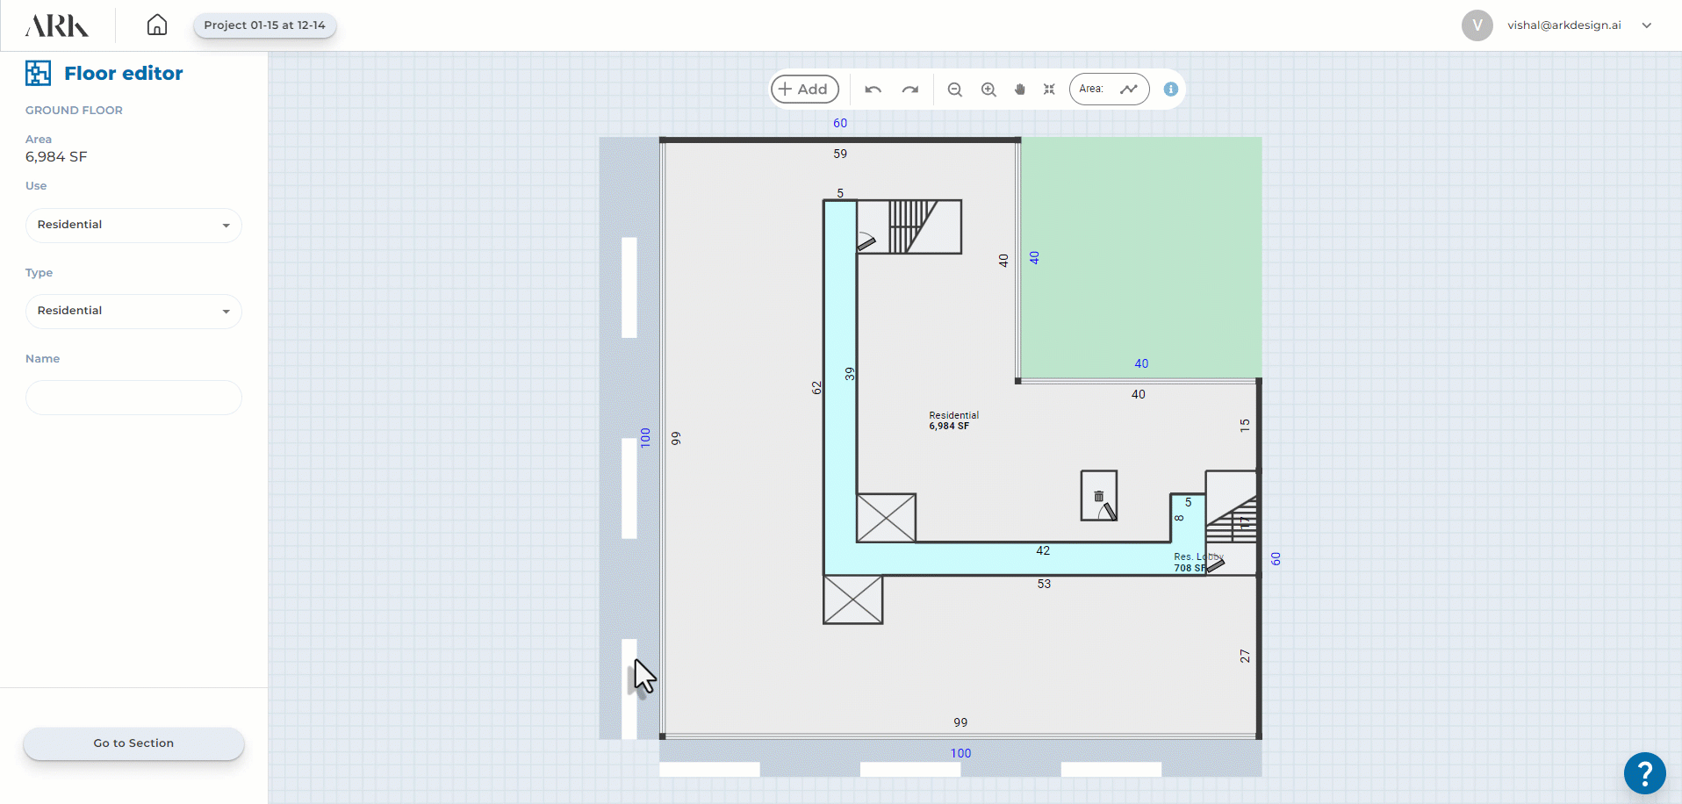1682x804 pixels.
Task: Click the undo arrow in the toolbar
Action: (x=873, y=90)
